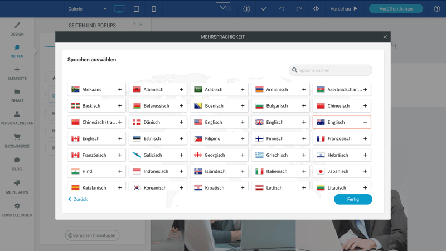Click the Fertig button
Screen dimensions: 446x251
click(x=353, y=199)
